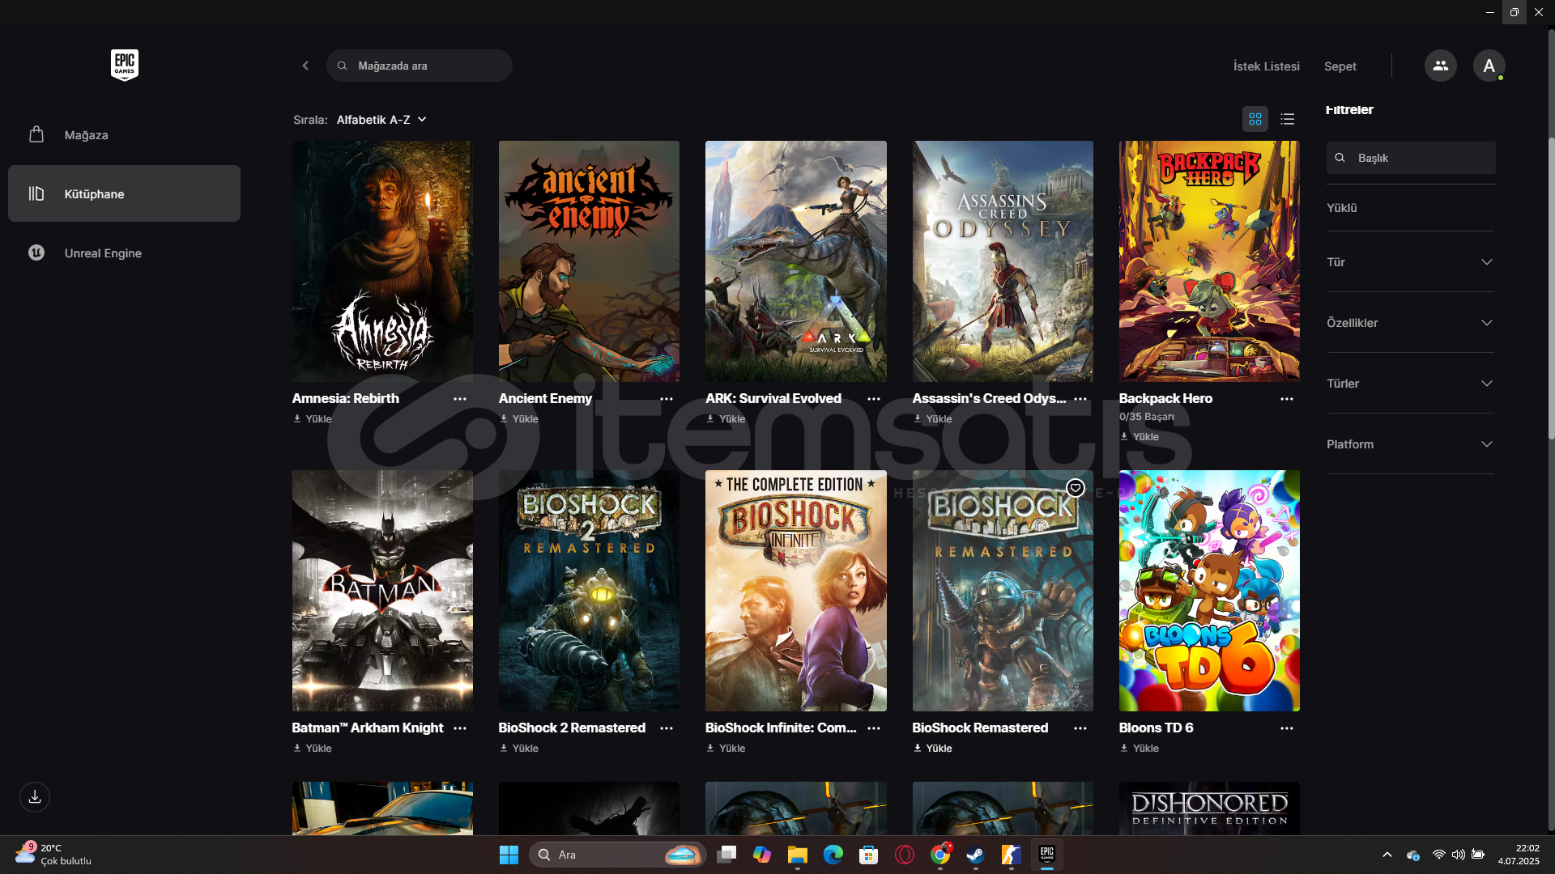1555x874 pixels.
Task: Open options menu for Backpack Hero
Action: click(1287, 399)
